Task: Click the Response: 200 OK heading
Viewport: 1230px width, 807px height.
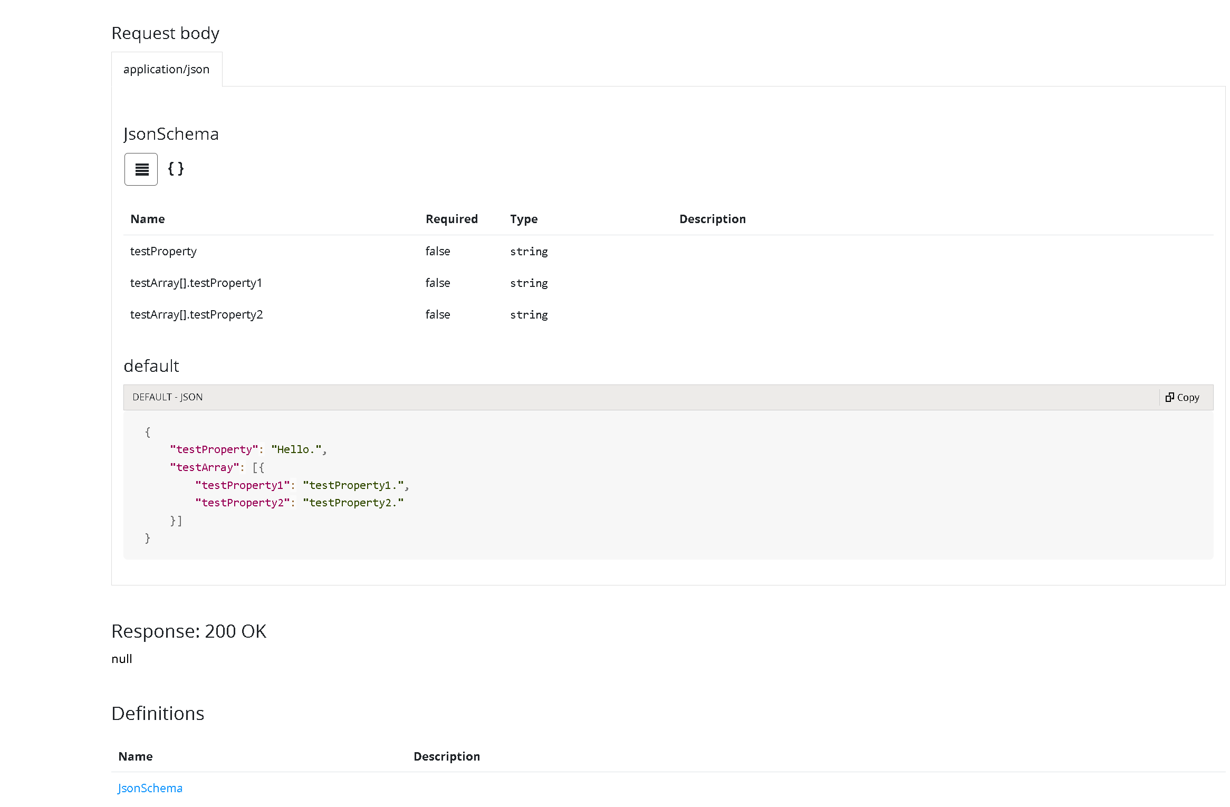Action: pyautogui.click(x=189, y=631)
